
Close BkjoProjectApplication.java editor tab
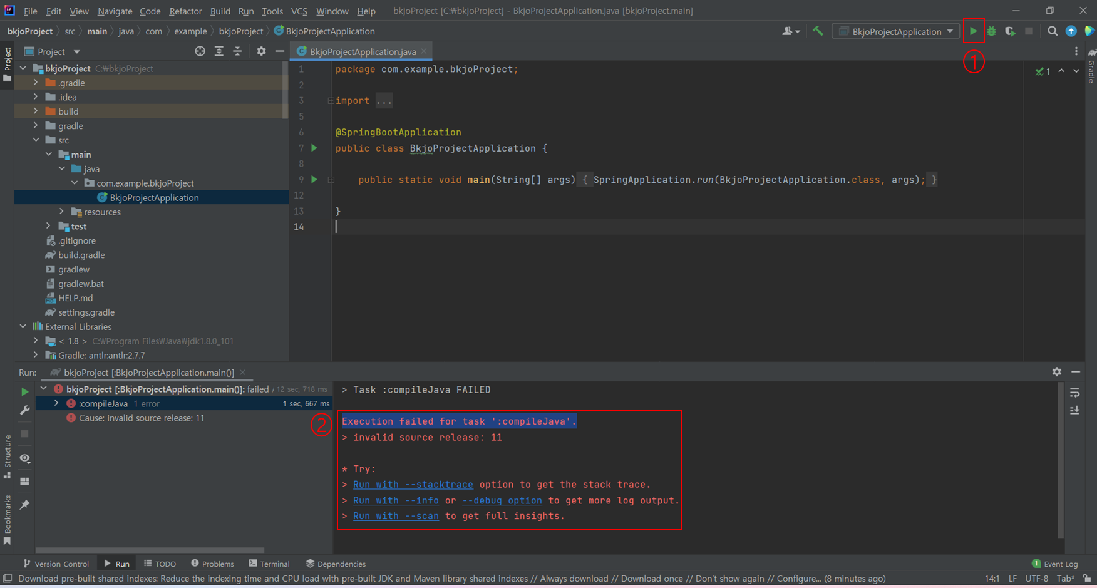[x=424, y=51]
